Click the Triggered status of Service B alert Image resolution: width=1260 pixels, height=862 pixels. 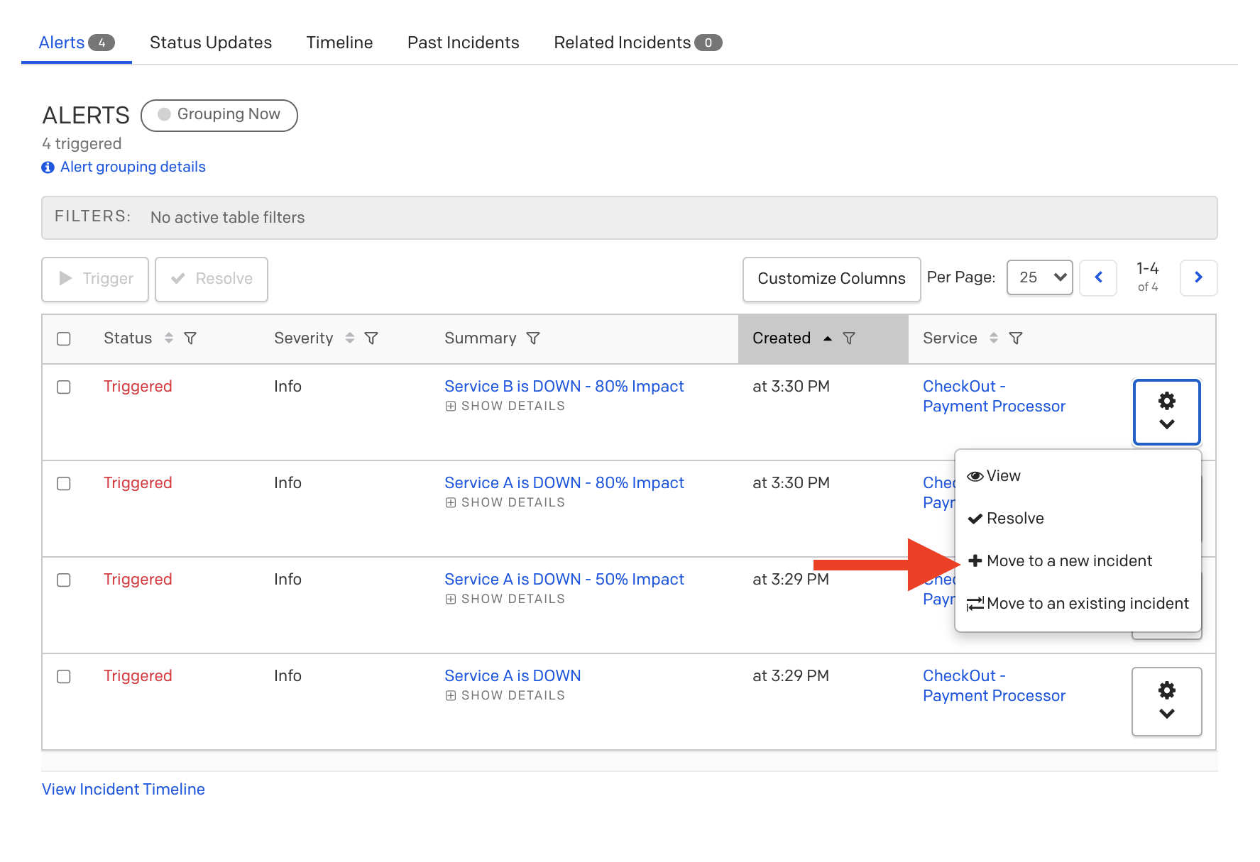[x=138, y=386]
